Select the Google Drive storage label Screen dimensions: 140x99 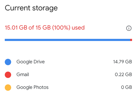(30, 62)
